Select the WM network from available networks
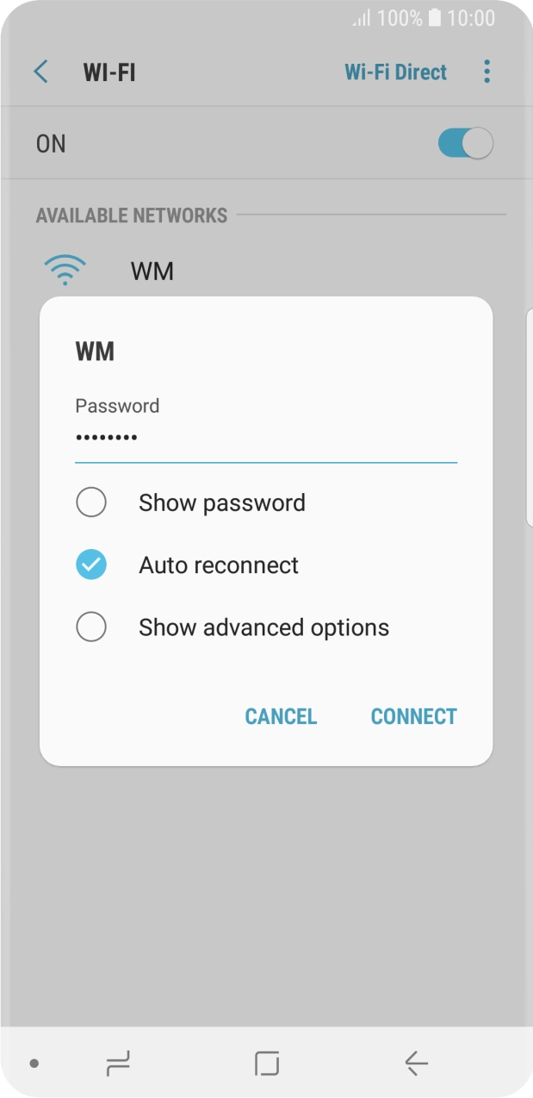Image resolution: width=533 pixels, height=1098 pixels. click(x=153, y=270)
